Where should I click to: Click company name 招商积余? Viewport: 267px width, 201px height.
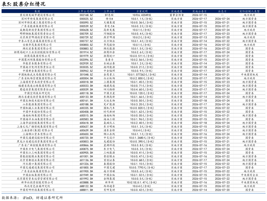click(109, 52)
